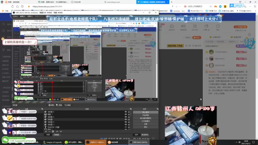
Task: Click the 发布动态 pencil icon on Douyu
Action: click(195, 26)
